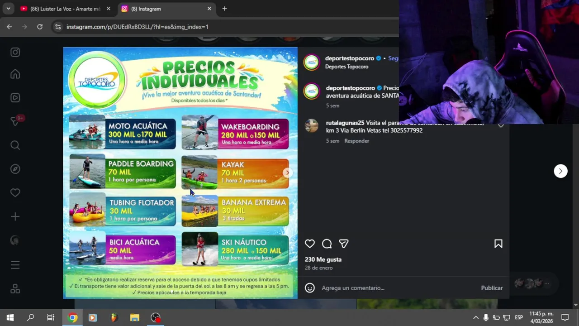Open File Explorer from taskbar
The width and height of the screenshot is (579, 326).
click(135, 317)
